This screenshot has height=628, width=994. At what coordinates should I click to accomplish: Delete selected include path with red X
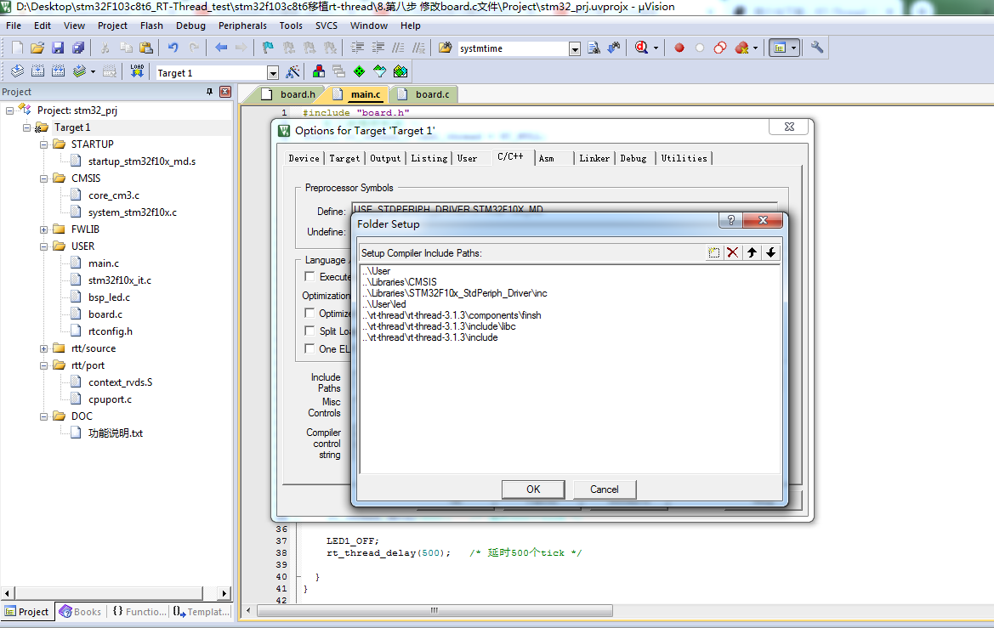pos(733,253)
